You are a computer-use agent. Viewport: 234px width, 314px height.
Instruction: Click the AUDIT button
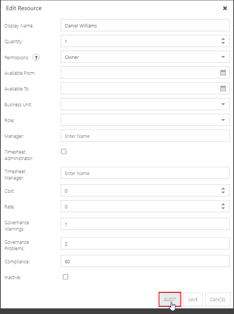pos(170,299)
